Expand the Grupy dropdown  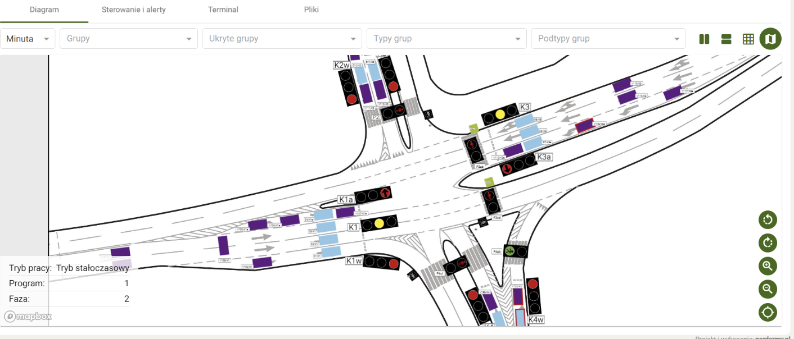(x=128, y=38)
